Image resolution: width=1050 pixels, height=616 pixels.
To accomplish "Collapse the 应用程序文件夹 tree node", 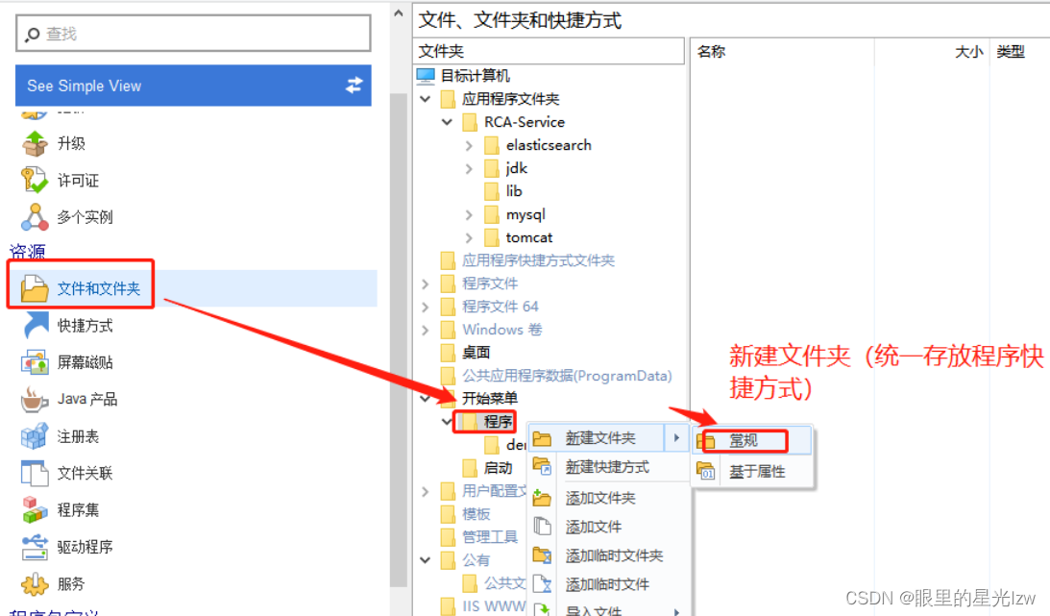I will pos(426,99).
